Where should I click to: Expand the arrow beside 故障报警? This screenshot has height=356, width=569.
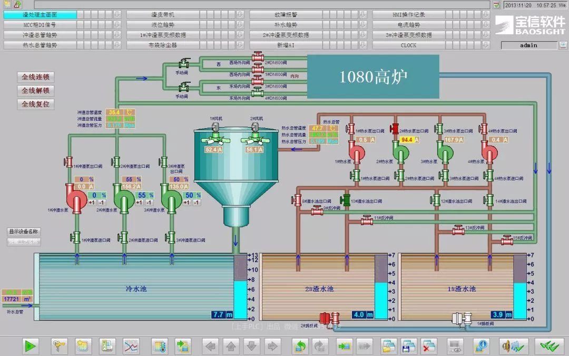[362, 15]
